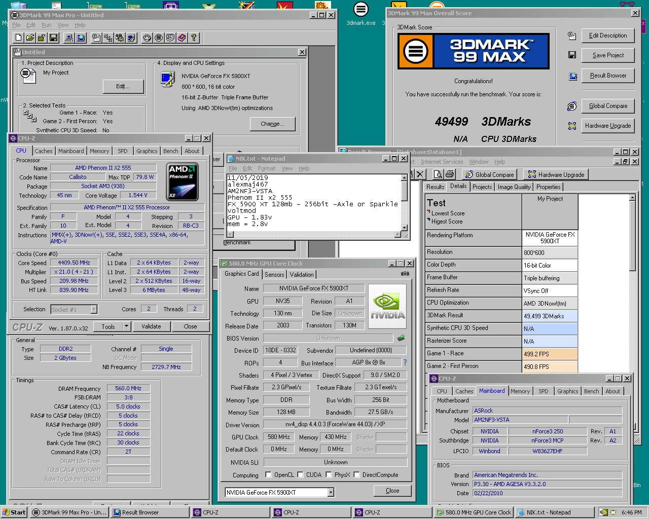Viewport: 649px width, 519px height.
Task: Click the icon beside the Result Browser button
Action: [x=572, y=76]
